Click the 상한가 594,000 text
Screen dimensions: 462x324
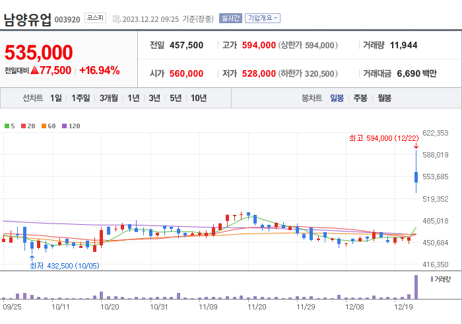click(x=308, y=45)
